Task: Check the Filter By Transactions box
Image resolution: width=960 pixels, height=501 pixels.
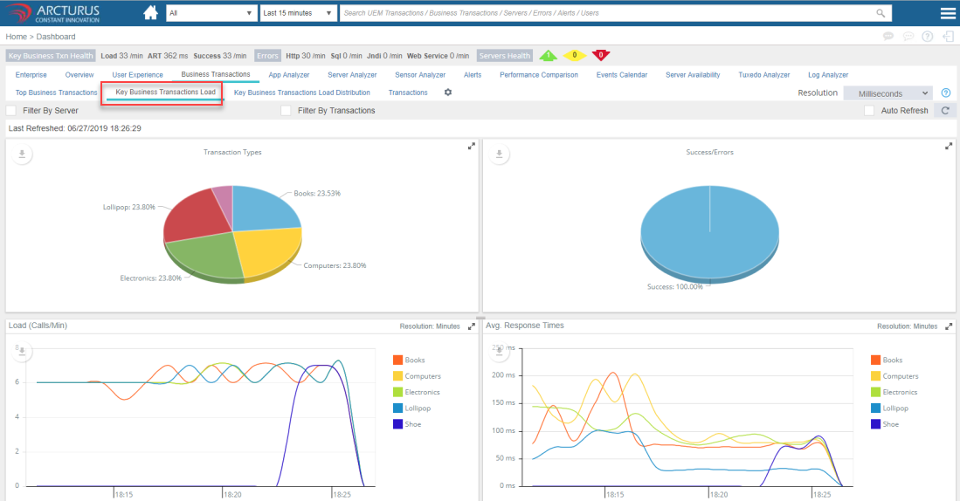Action: point(286,111)
